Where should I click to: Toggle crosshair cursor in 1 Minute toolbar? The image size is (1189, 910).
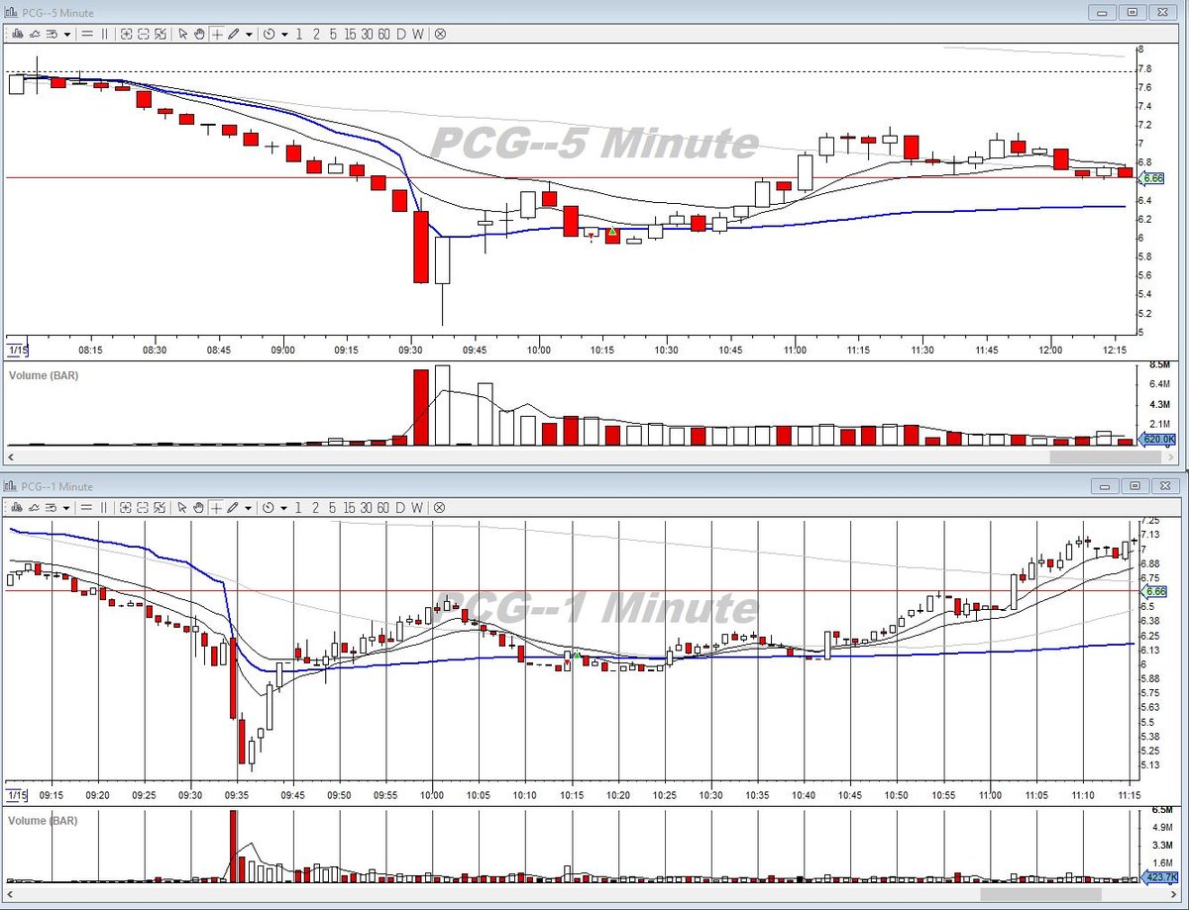click(x=217, y=507)
